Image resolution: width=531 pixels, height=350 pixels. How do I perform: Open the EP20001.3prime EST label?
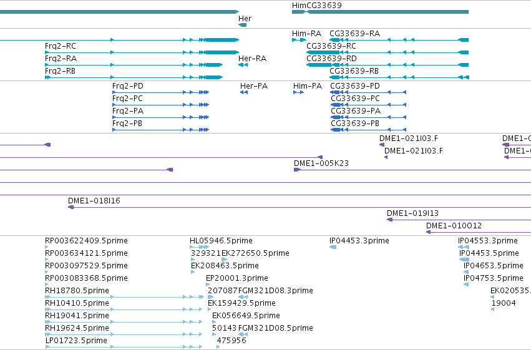pos(236,278)
